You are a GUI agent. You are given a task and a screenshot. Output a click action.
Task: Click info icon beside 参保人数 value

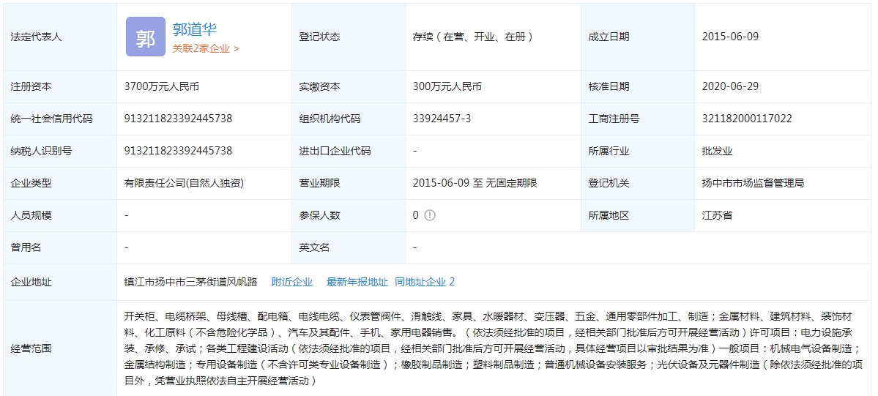pos(430,215)
